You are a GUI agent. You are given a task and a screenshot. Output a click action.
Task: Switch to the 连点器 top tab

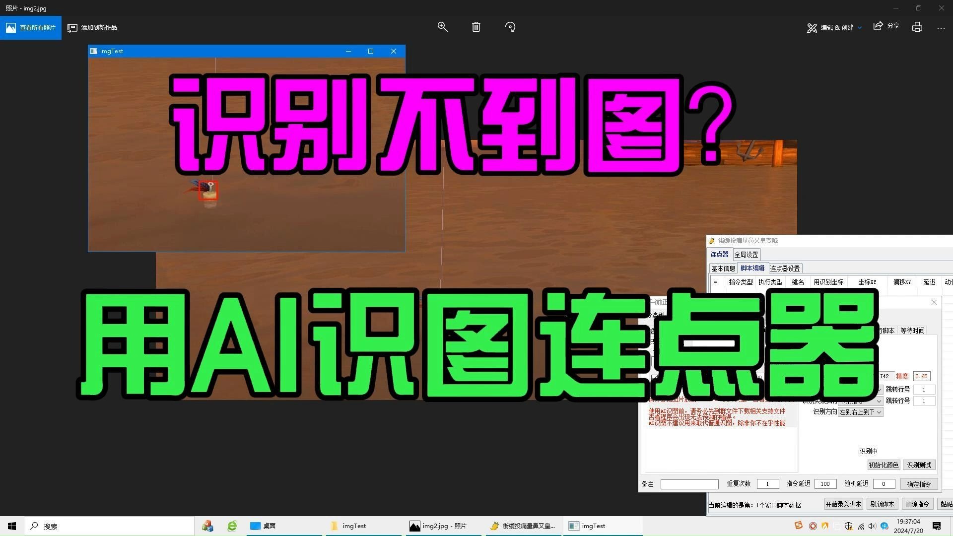tap(719, 254)
